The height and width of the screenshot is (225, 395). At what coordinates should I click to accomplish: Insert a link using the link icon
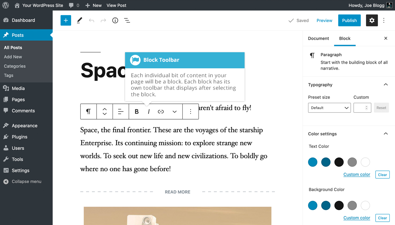pyautogui.click(x=161, y=112)
